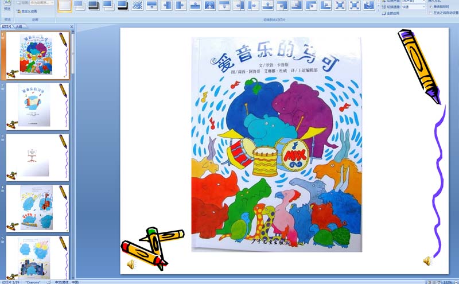459x284 pixels.
Task: Choose the sixteenth transition, corner uncover
Action: coord(282,5)
